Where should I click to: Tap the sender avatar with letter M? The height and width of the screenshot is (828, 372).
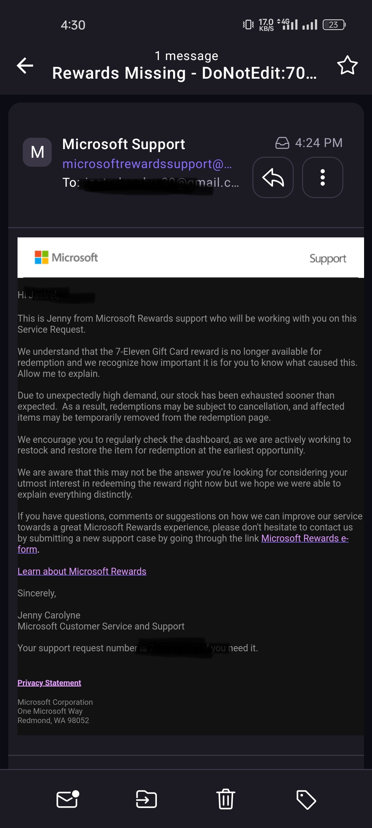pos(38,152)
